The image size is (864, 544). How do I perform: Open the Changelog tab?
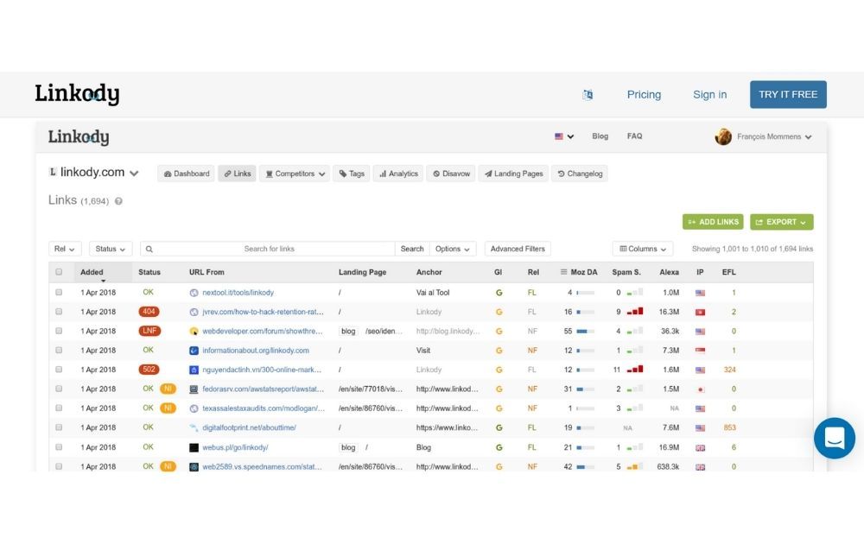click(x=580, y=174)
